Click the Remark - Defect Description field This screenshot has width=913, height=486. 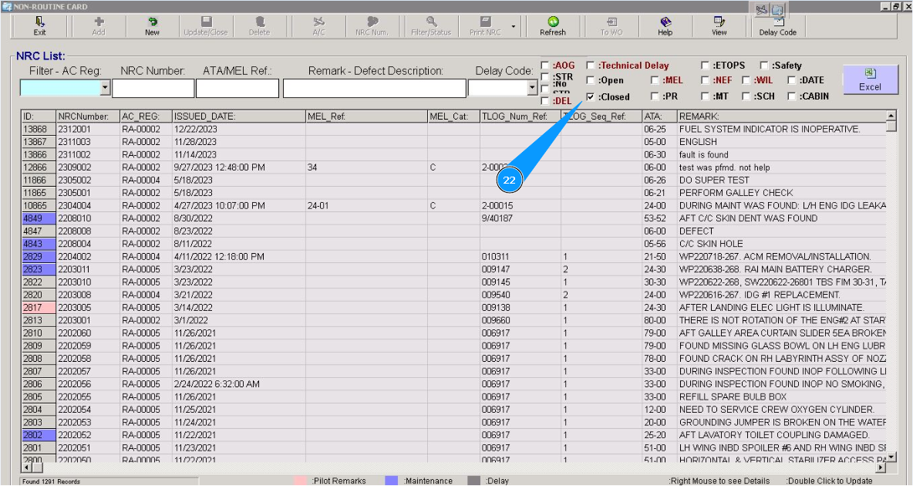(x=375, y=88)
